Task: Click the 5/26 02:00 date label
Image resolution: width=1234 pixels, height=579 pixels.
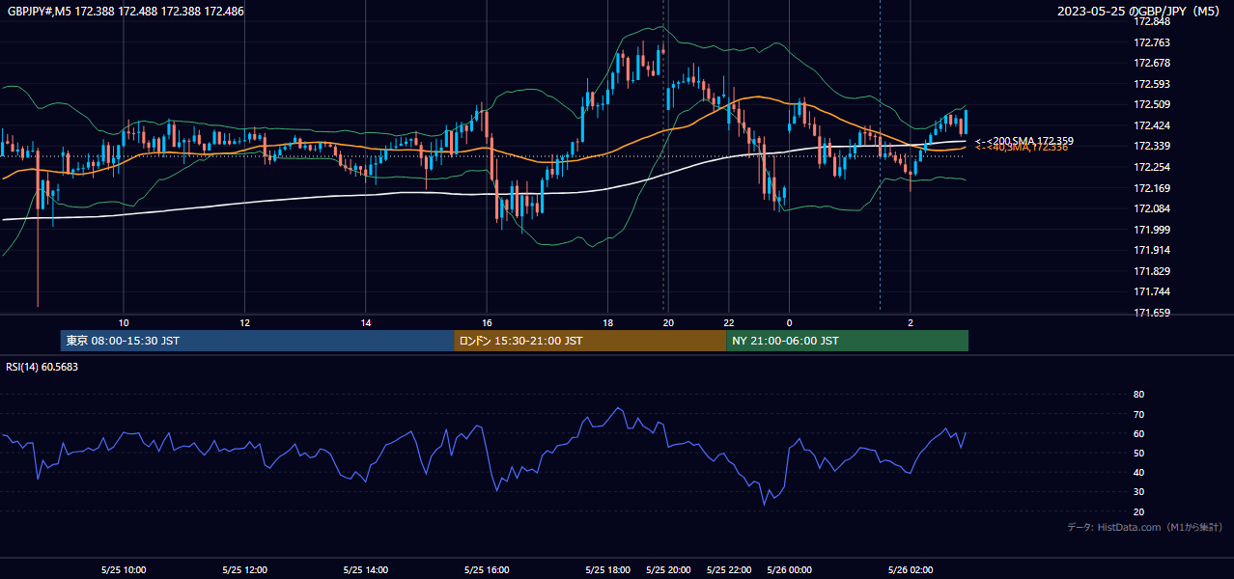Action: (x=911, y=570)
